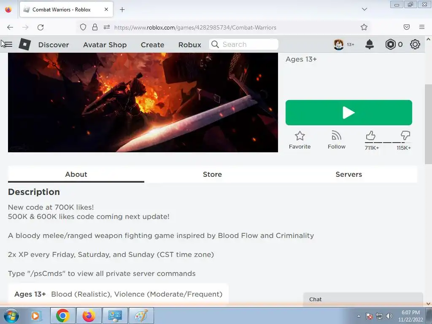
Task: Click the Firefox taskbar icon
Action: (x=89, y=316)
